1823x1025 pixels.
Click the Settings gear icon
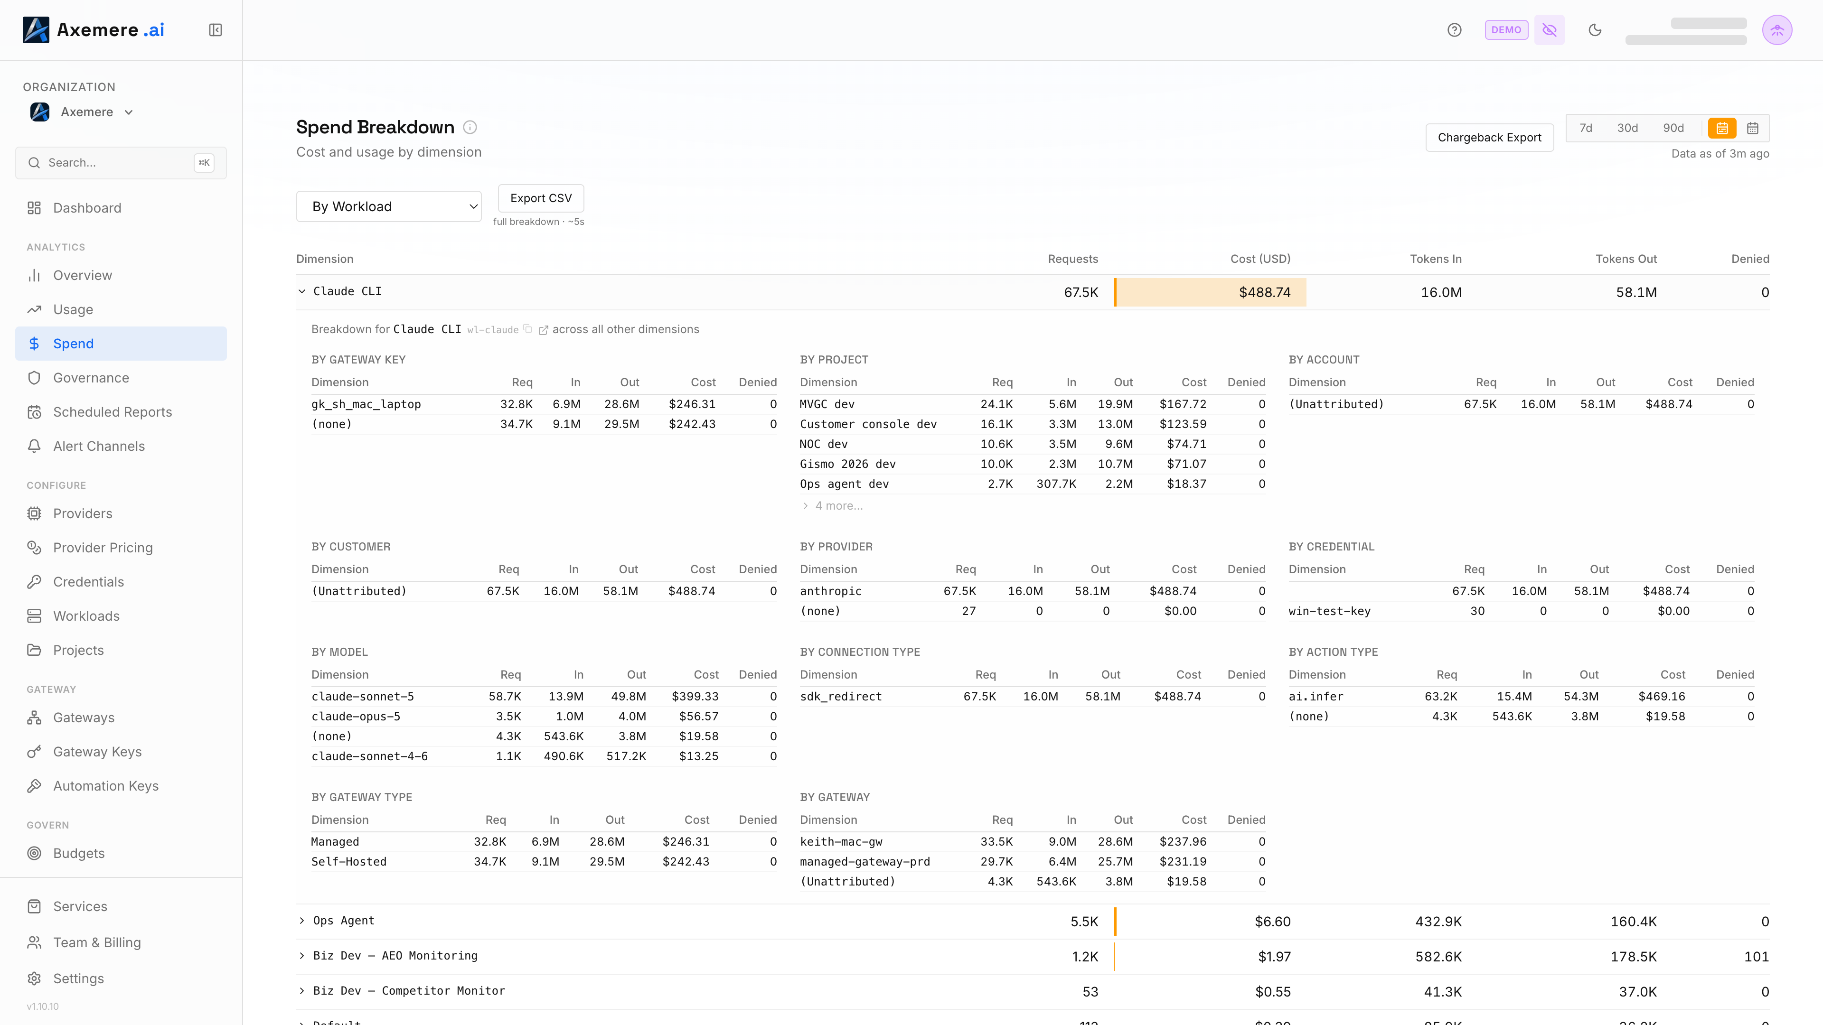(x=34, y=978)
